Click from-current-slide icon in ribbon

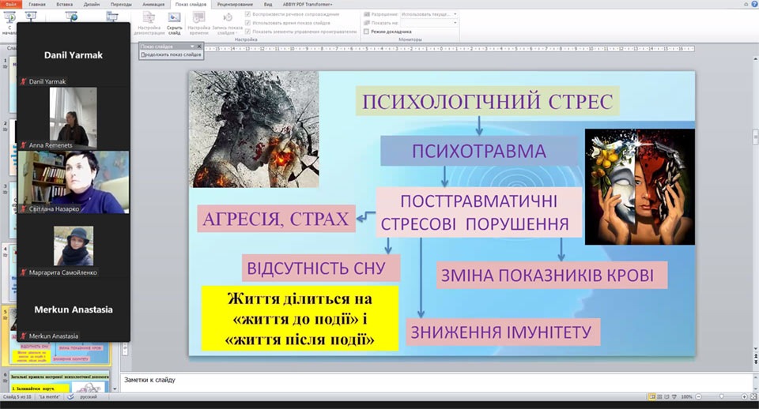pos(31,17)
